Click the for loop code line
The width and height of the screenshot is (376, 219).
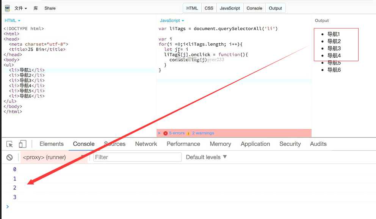pos(201,44)
